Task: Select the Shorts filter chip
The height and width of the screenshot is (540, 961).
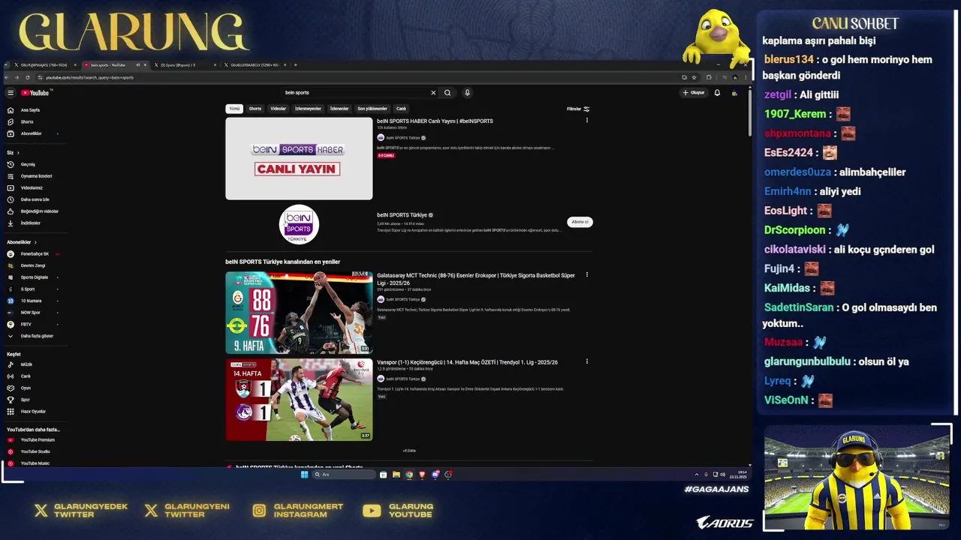Action: [255, 109]
